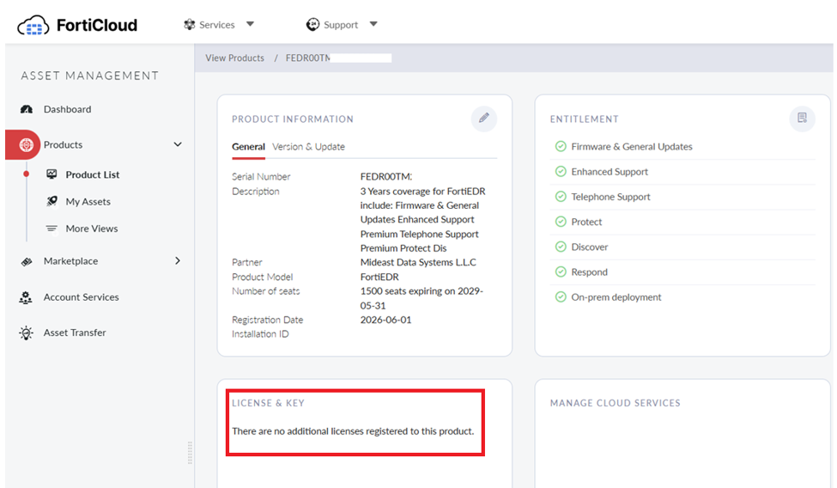Expand the Marketplace submenu arrow
This screenshot has height=488, width=837.
[x=178, y=261]
